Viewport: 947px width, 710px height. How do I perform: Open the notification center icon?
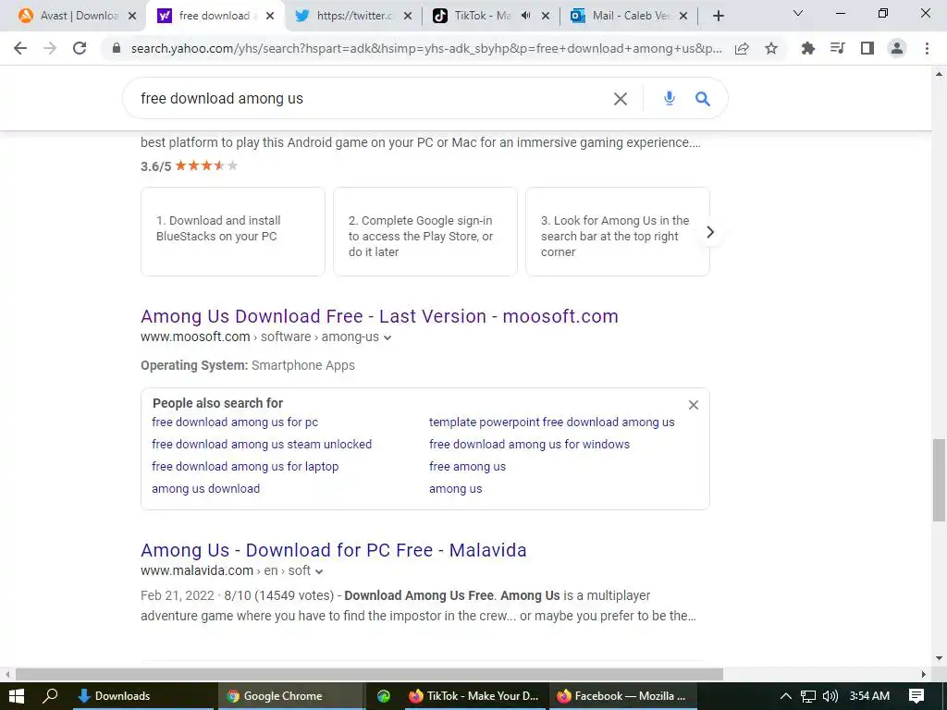[916, 696]
